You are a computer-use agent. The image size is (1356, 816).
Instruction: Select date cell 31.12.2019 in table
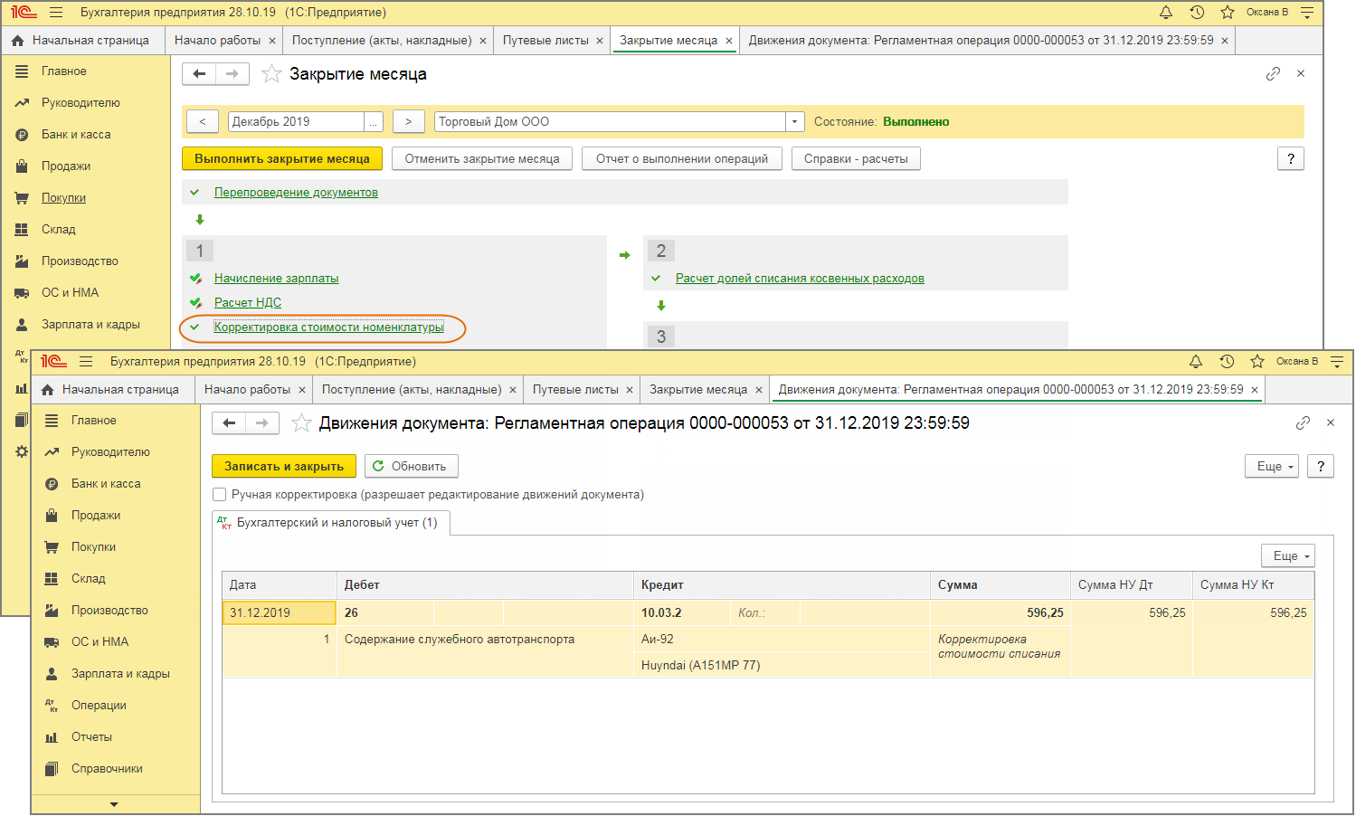pyautogui.click(x=279, y=613)
